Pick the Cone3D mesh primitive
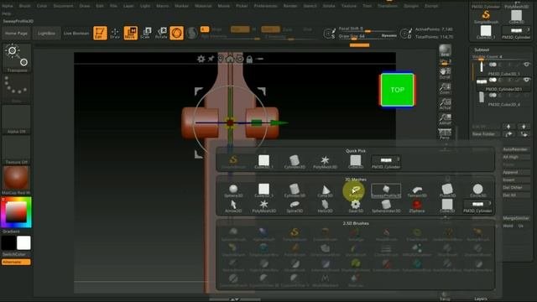Screen dimensions: 537x302 click(x=325, y=190)
